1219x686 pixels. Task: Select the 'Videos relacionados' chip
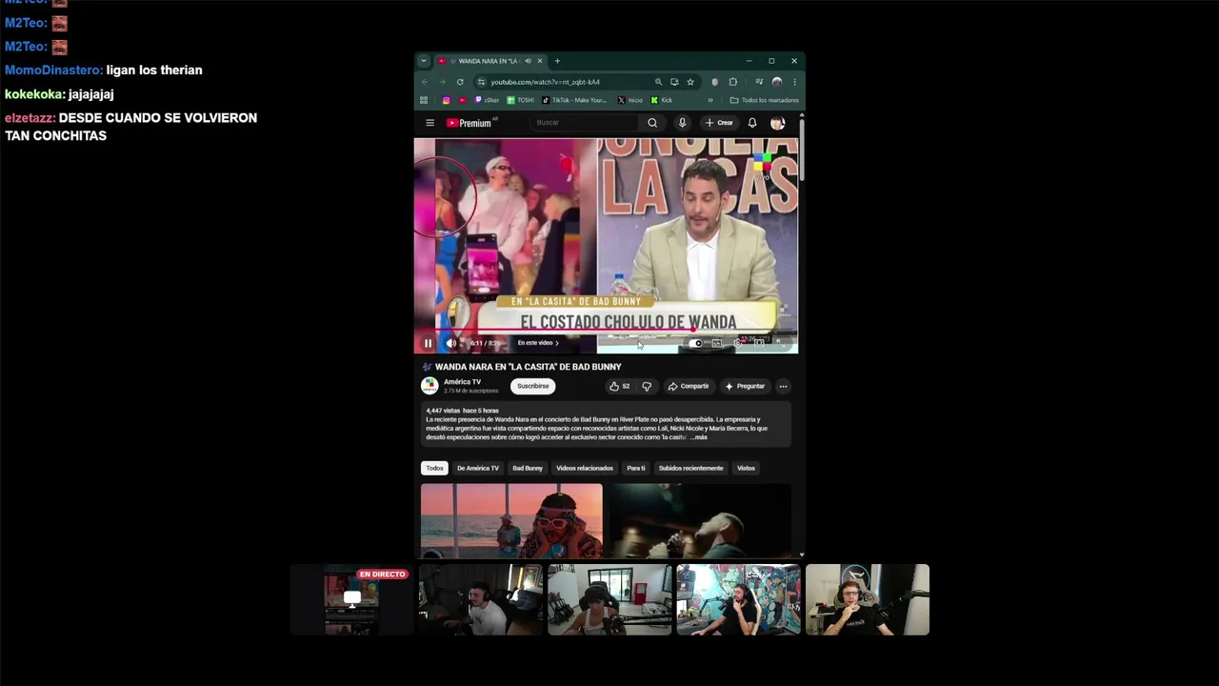585,468
